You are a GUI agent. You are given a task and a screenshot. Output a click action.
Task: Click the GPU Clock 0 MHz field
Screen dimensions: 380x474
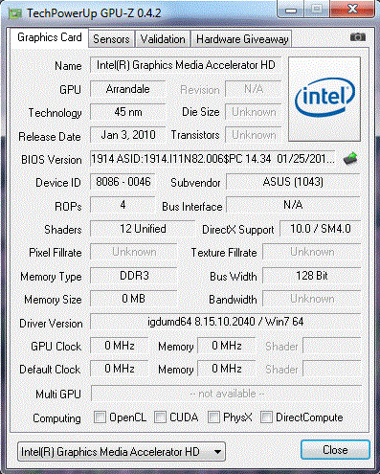[120, 346]
